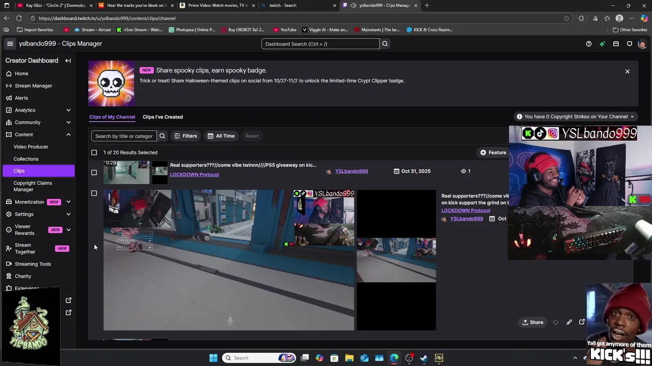
Task: Dismiss the spooky clips banner
Action: point(628,72)
